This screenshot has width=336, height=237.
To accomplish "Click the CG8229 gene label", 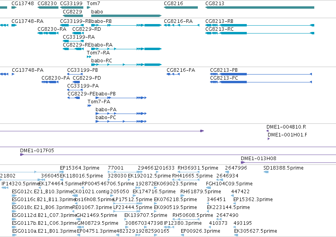I will (x=72, y=11).
